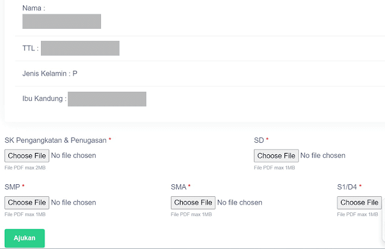Click Choose File under SD
The width and height of the screenshot is (385, 249).
click(x=276, y=156)
